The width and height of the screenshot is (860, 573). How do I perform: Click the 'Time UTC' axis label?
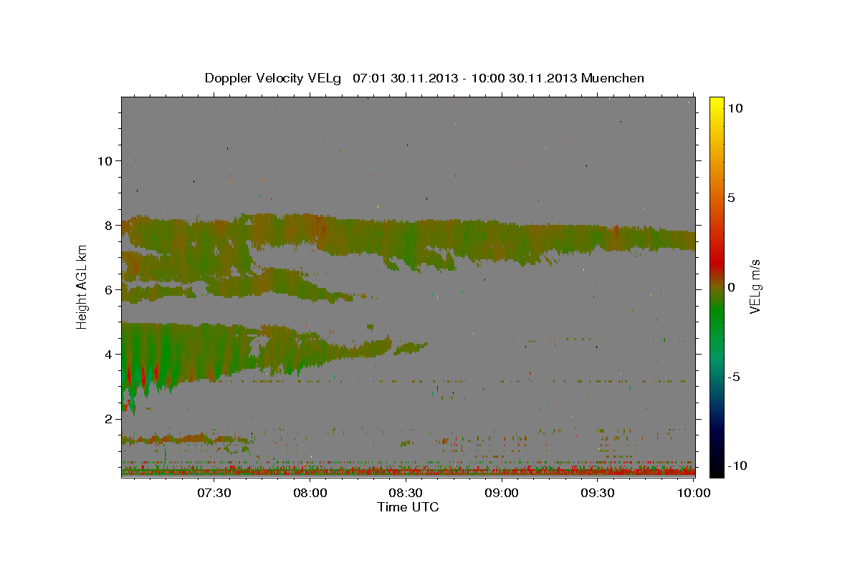(x=408, y=507)
